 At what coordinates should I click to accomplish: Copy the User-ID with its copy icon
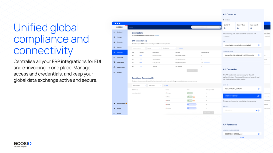point(258,89)
